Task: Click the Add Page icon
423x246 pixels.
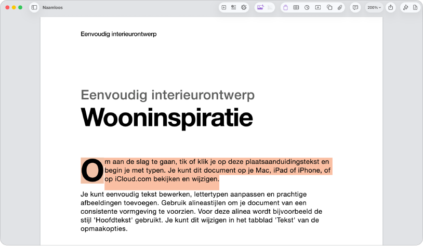Action: 224,8
